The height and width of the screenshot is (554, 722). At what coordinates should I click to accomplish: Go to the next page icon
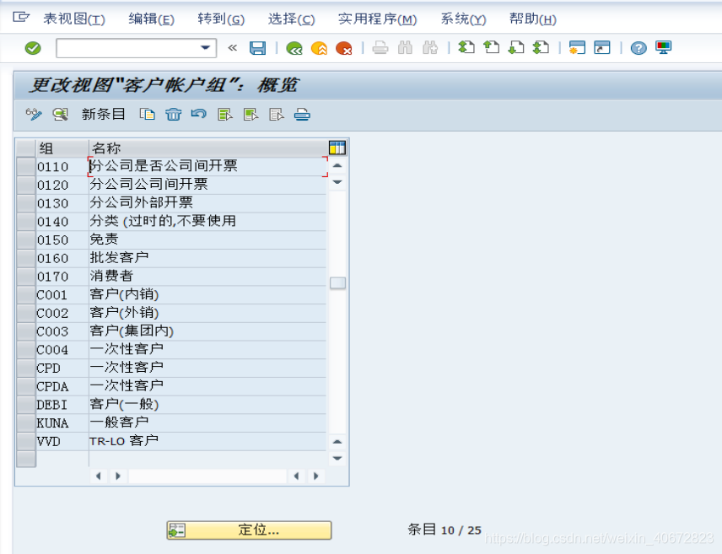click(x=516, y=47)
